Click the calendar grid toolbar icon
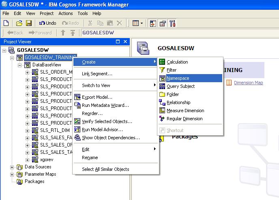 point(135,23)
